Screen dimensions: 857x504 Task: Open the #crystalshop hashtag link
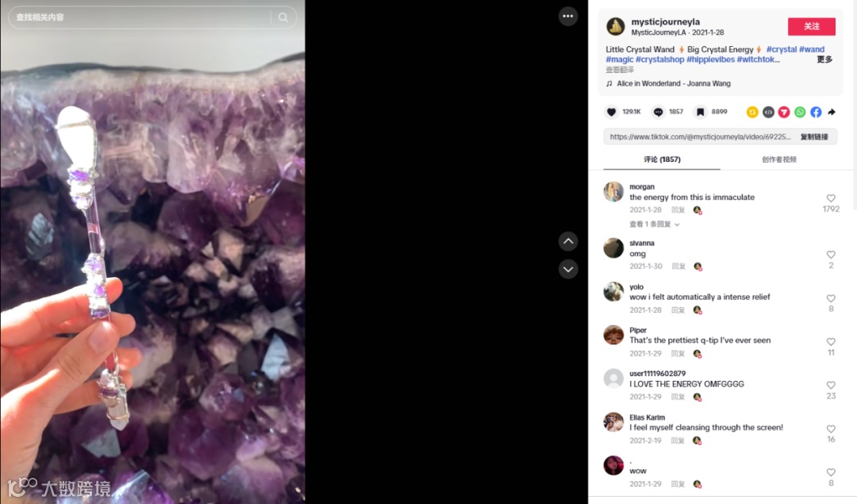tap(659, 60)
